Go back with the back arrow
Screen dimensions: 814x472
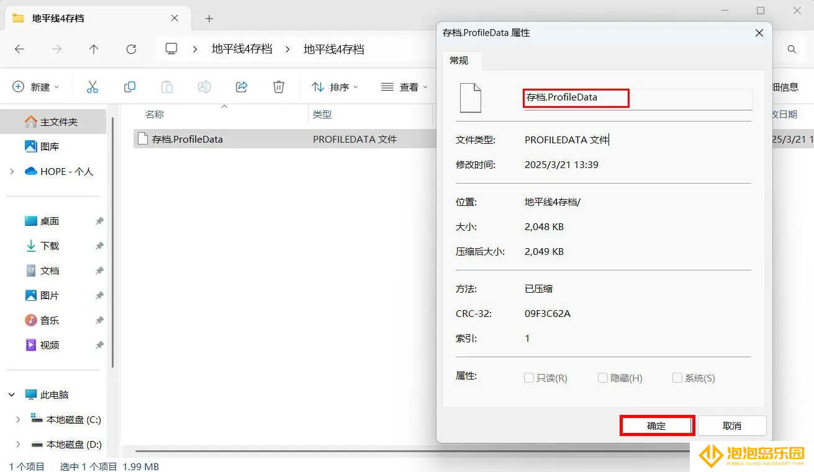click(x=20, y=49)
